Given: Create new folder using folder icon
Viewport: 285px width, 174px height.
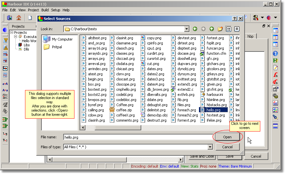Looking at the screenshot, I should 220,29.
